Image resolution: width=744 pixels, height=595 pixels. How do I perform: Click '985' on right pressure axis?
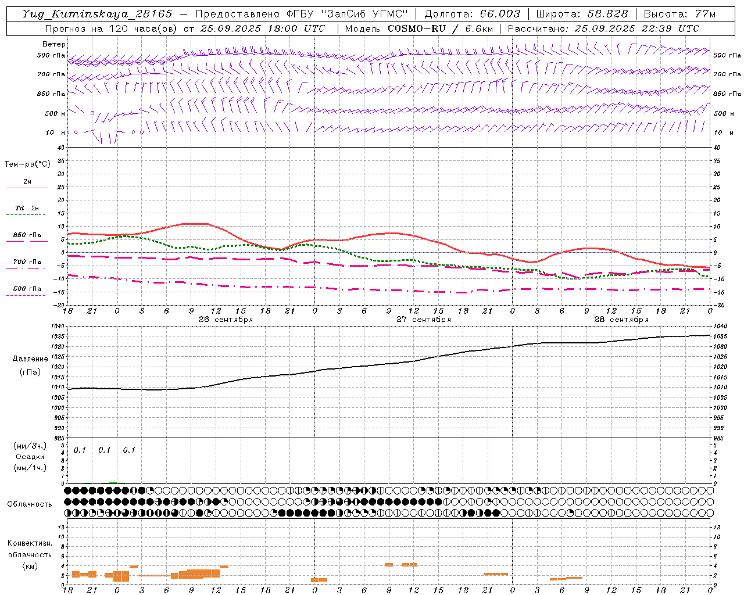point(719,438)
